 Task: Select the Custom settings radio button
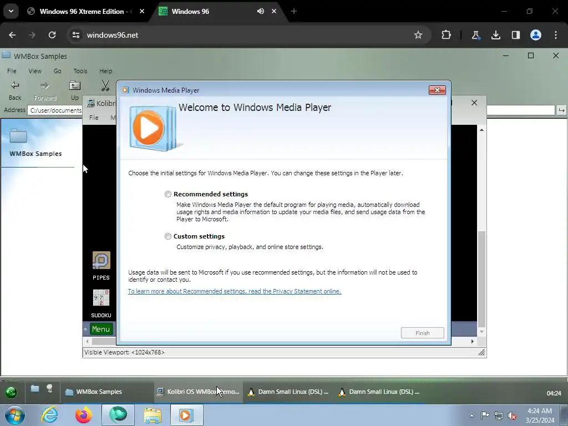168,236
